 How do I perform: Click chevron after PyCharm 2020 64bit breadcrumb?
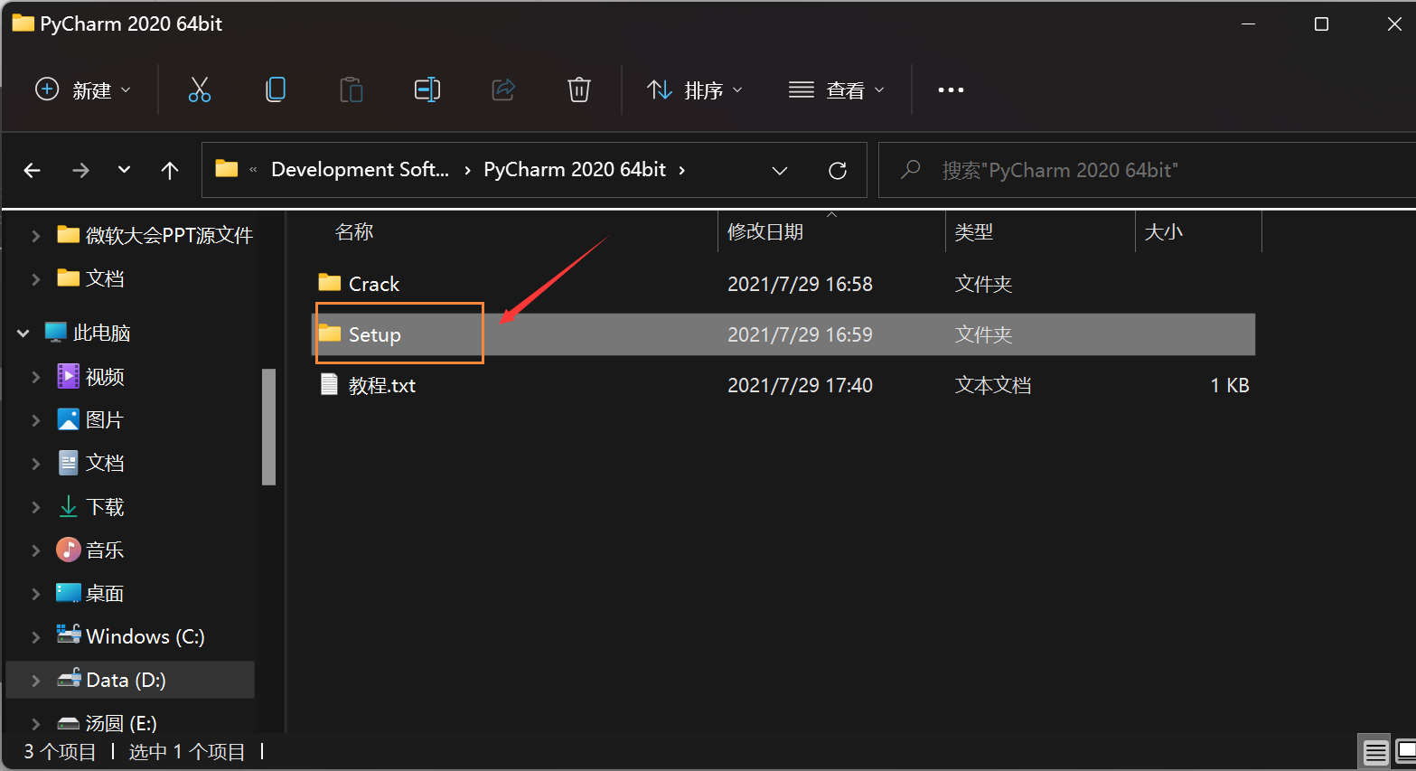682,170
